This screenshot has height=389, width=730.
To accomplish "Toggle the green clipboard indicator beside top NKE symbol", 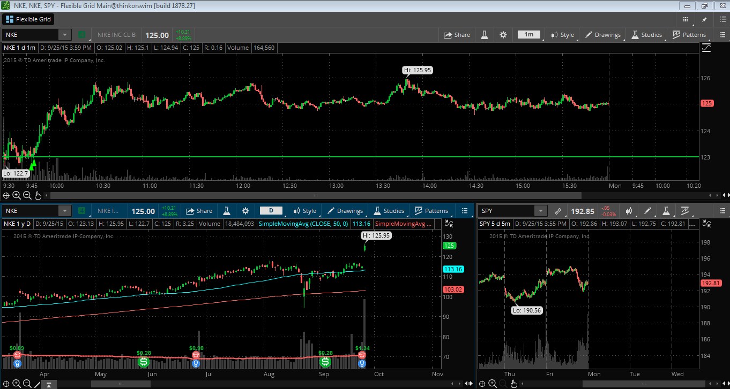I will [81, 35].
